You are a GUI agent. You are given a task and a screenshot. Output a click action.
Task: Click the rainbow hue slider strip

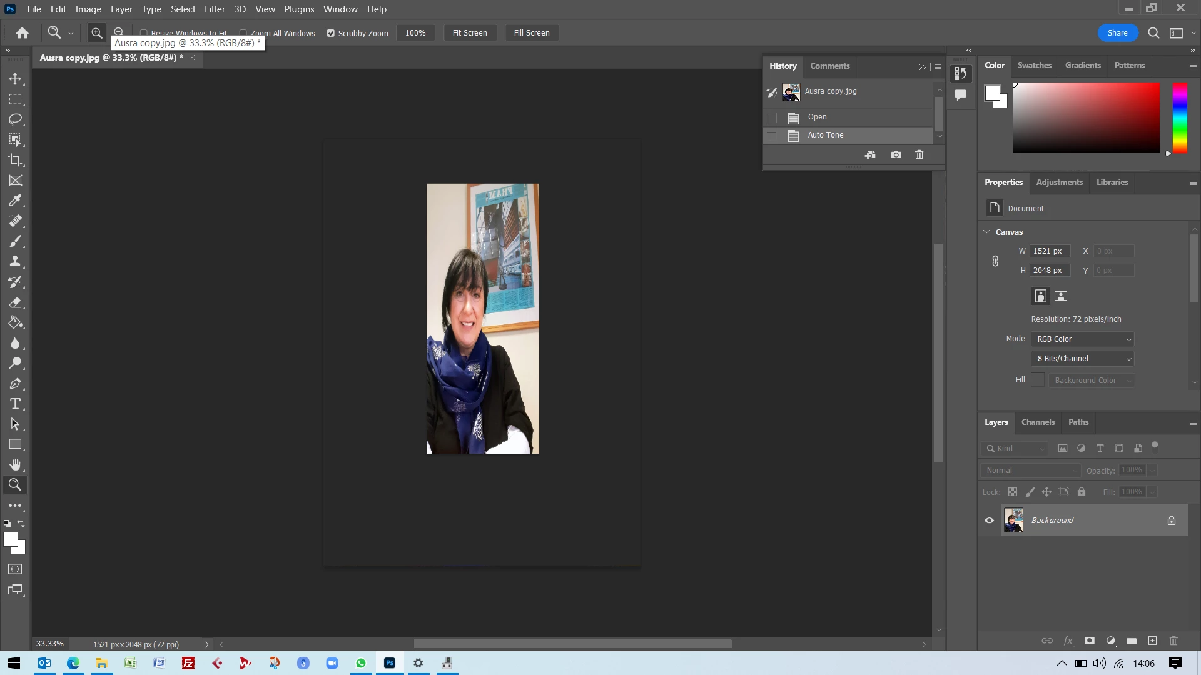click(1179, 117)
